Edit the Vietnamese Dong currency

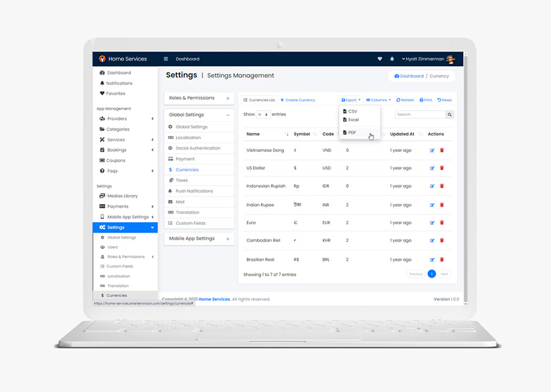click(432, 151)
